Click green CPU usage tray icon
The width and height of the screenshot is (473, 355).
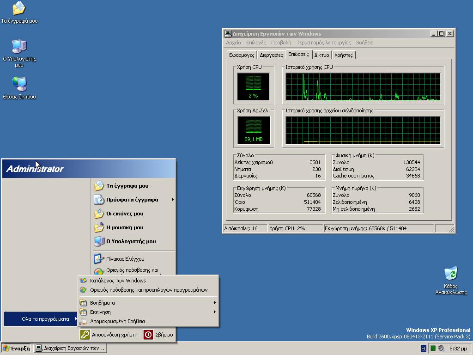click(x=433, y=349)
